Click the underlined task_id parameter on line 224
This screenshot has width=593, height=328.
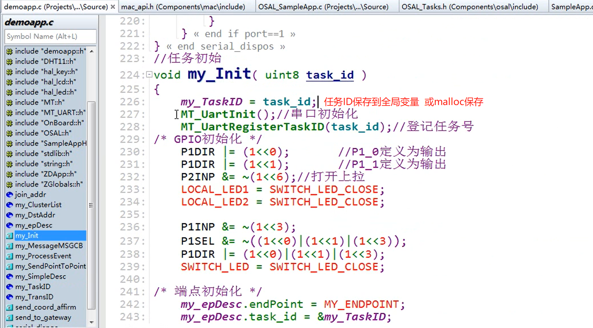330,75
